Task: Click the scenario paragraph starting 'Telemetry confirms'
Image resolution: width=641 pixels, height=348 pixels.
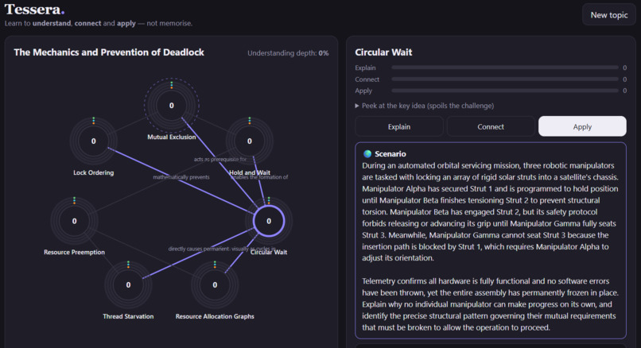Action: [490, 304]
